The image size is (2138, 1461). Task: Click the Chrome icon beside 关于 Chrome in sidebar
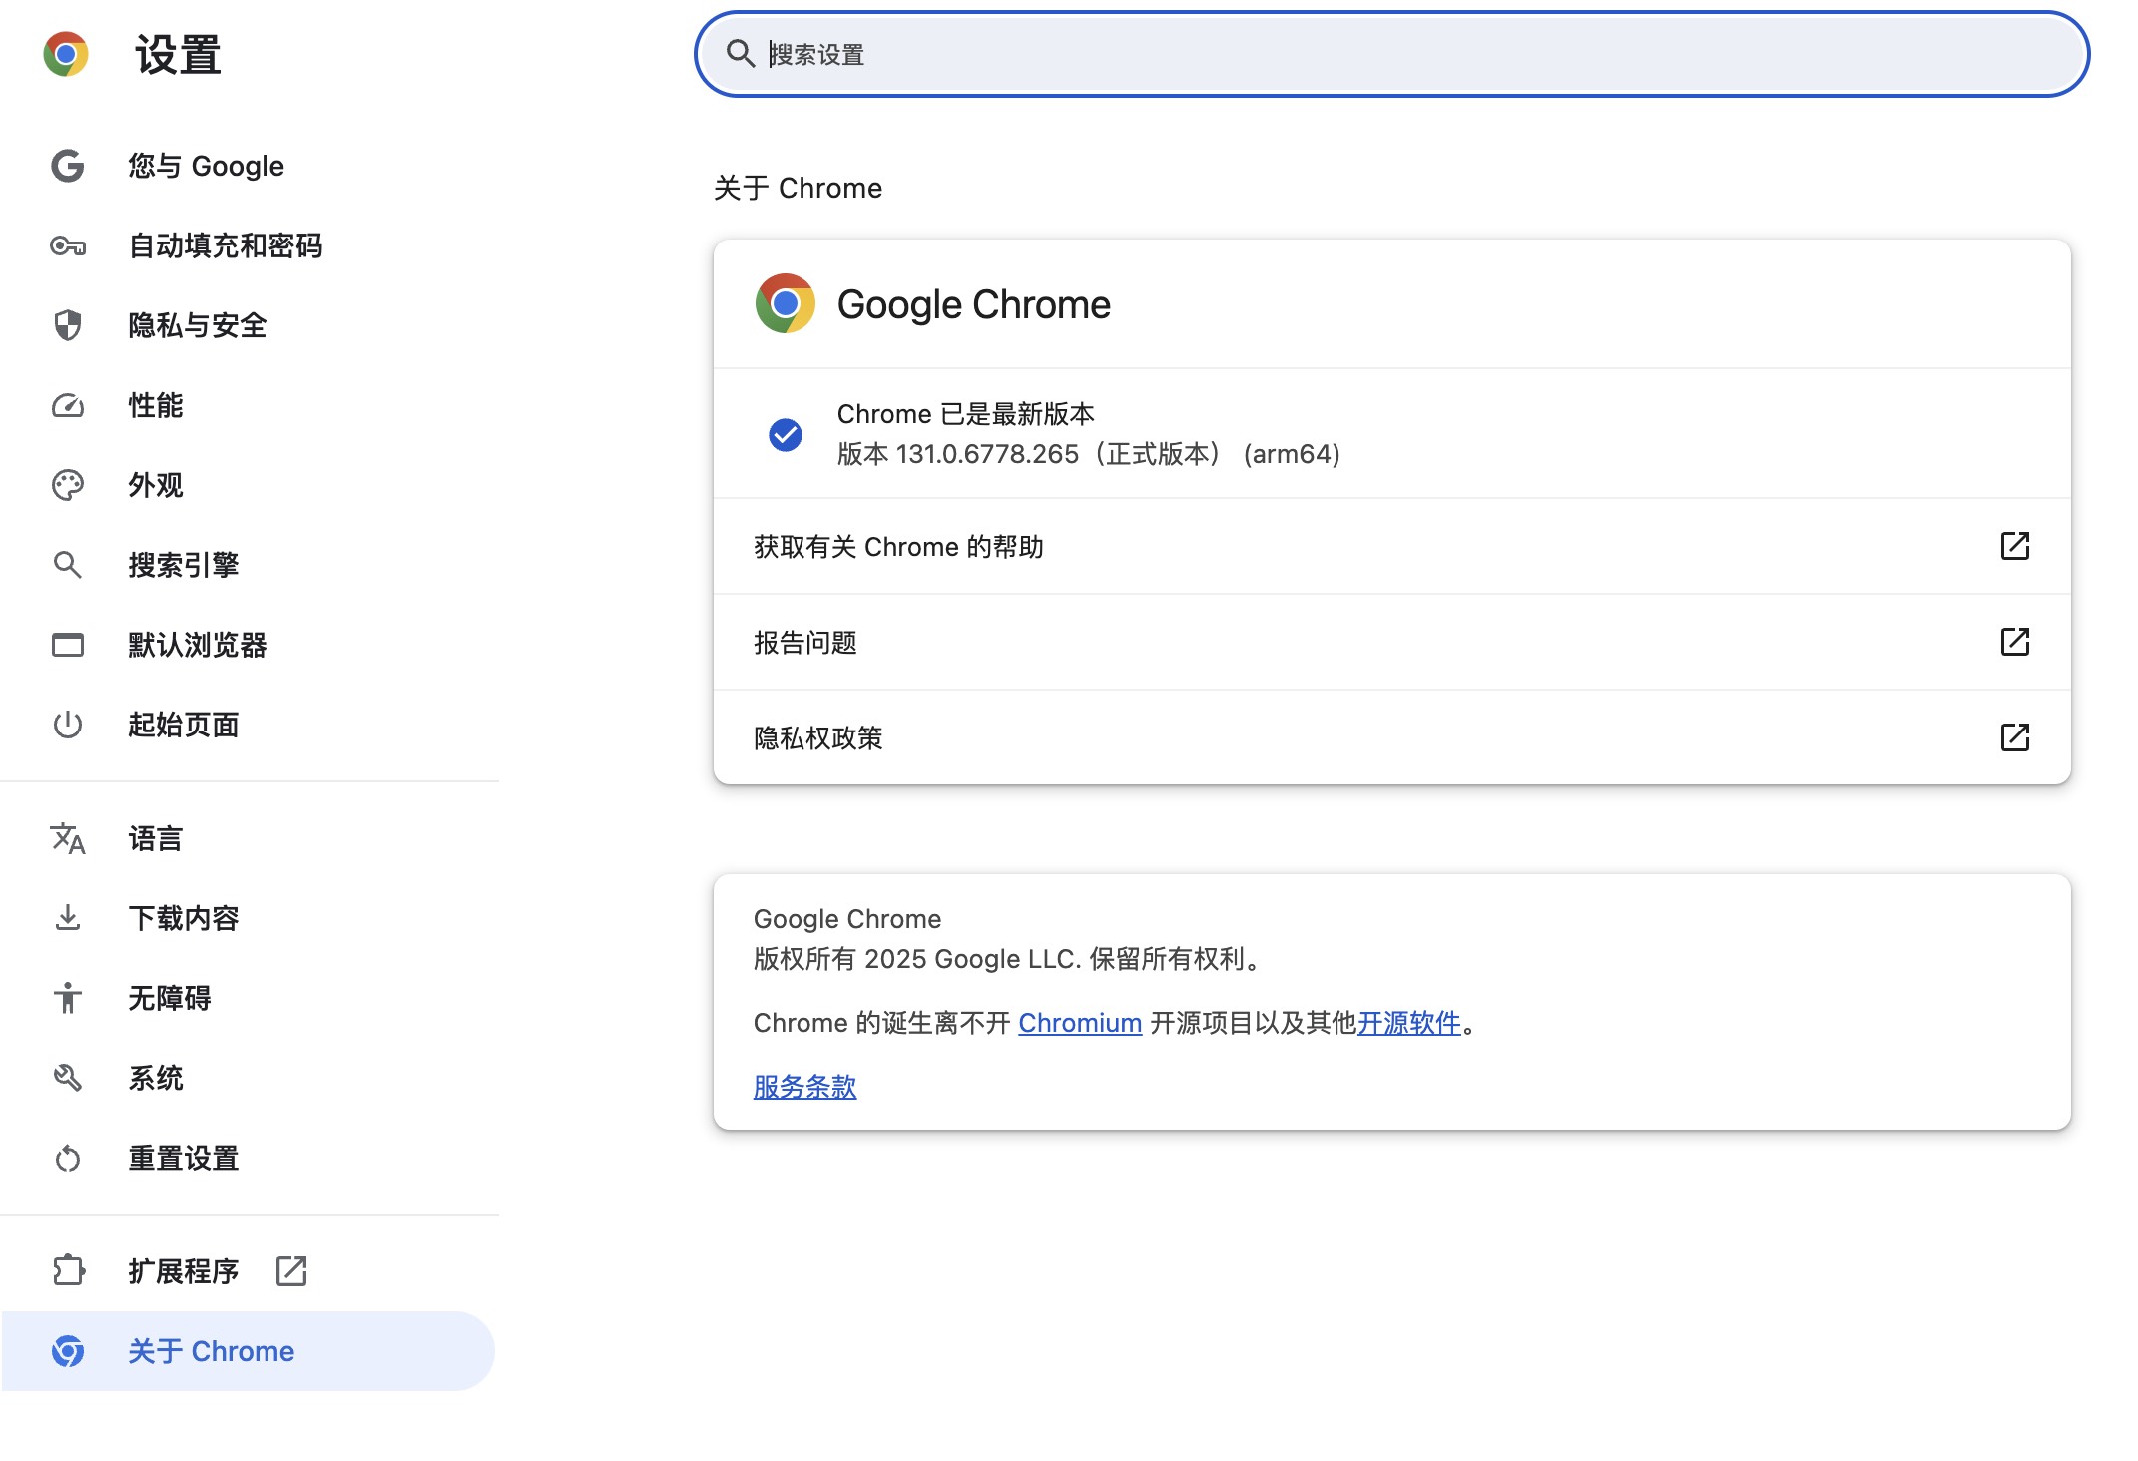68,1351
